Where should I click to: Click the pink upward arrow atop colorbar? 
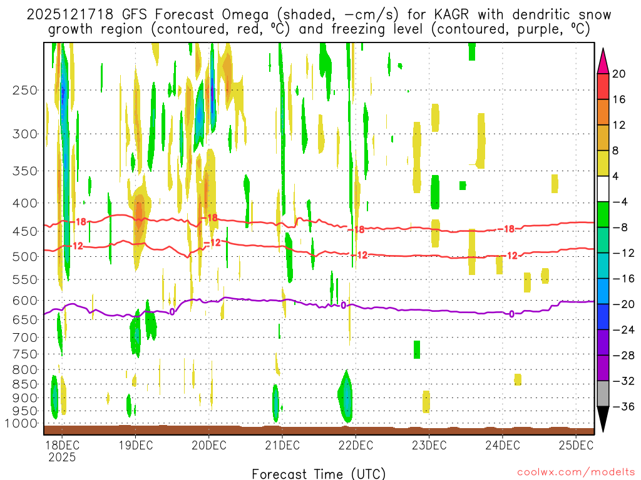click(603, 61)
